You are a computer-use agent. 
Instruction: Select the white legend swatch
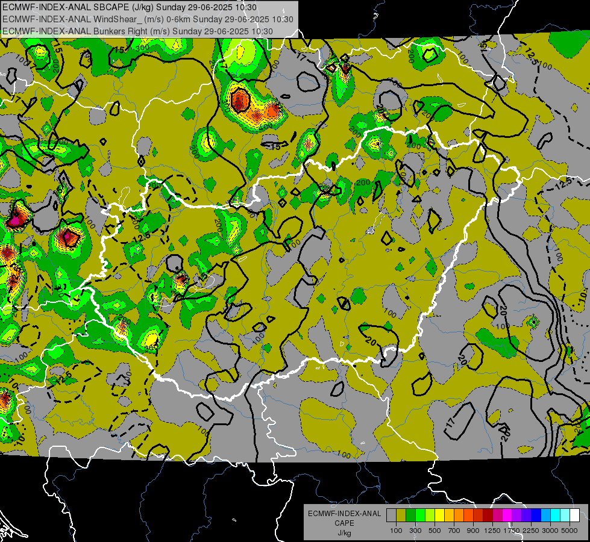pyautogui.click(x=575, y=516)
